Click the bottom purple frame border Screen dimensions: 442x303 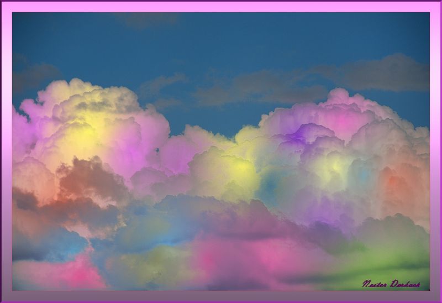pyautogui.click(x=221, y=297)
